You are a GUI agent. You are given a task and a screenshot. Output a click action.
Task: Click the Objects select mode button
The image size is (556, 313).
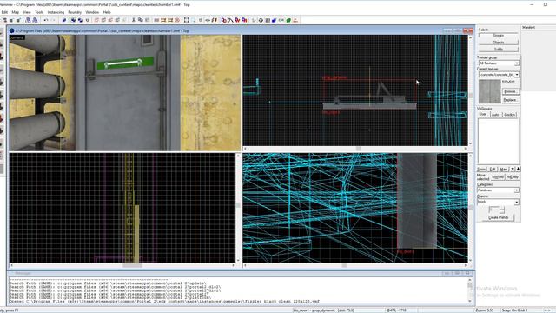click(498, 43)
